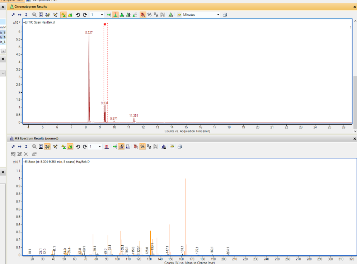Toggle range select tool in chromatogram toolbar
Screen dimensions: 357x264
click(x=109, y=15)
